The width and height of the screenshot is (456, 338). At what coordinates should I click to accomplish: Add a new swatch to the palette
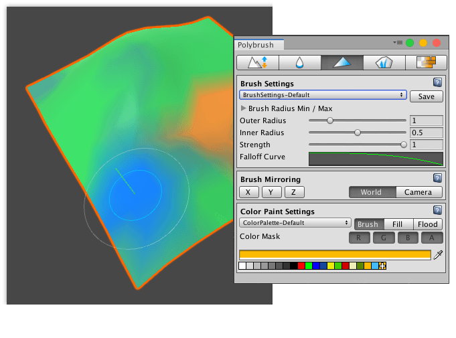382,266
